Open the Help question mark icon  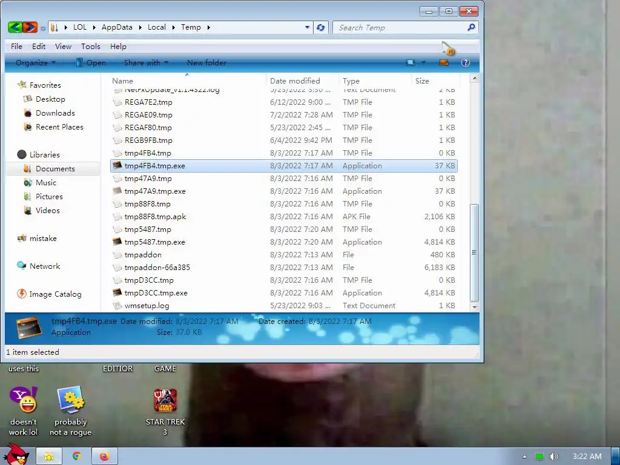466,62
